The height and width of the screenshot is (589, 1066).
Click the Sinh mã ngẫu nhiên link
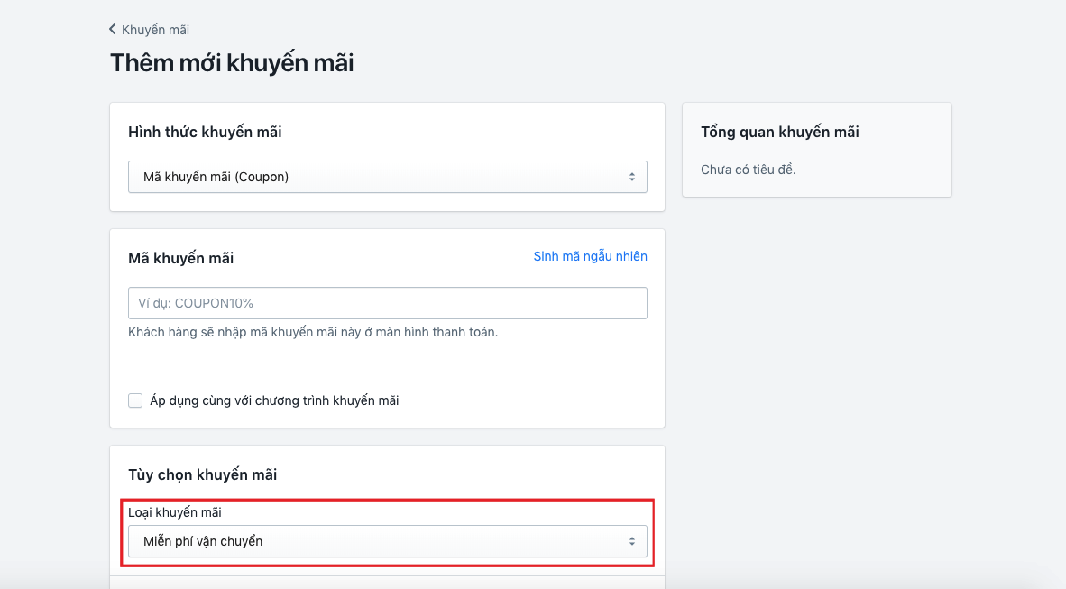tap(590, 256)
